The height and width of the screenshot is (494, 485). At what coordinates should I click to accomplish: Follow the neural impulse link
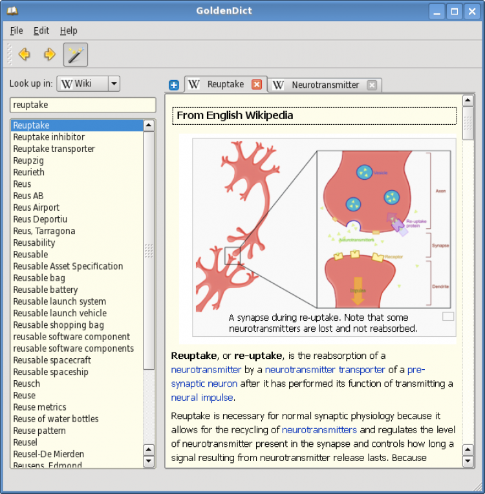click(x=202, y=398)
